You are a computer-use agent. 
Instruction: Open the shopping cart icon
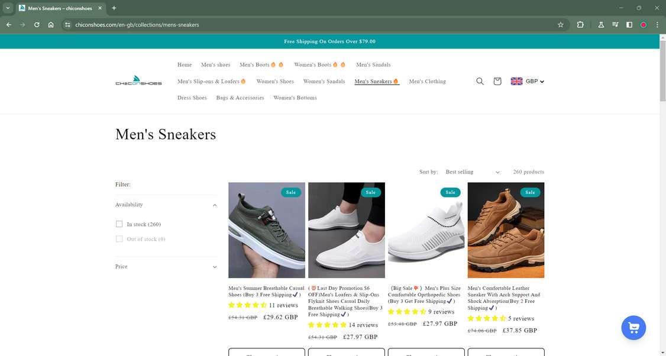pyautogui.click(x=497, y=81)
